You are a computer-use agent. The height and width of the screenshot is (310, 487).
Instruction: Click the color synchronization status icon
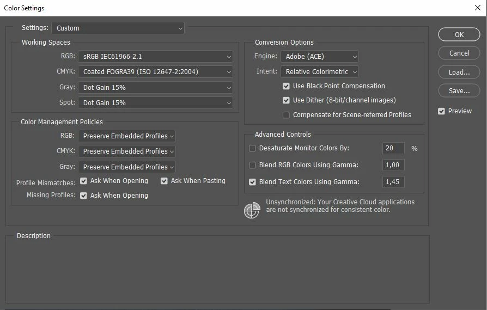(x=252, y=210)
